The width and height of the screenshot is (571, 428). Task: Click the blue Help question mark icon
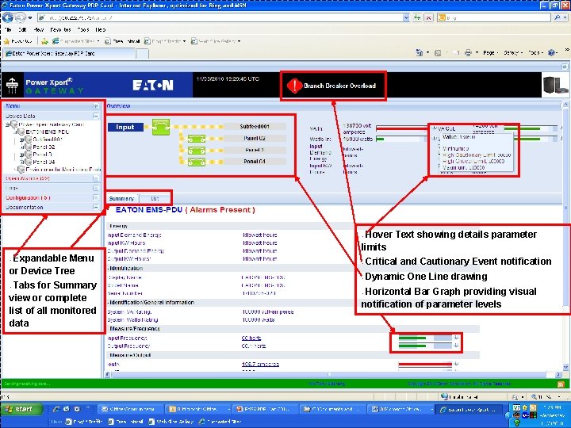[x=552, y=53]
